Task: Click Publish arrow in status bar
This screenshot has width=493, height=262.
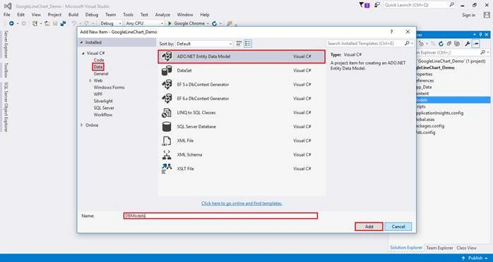Action: [463, 258]
